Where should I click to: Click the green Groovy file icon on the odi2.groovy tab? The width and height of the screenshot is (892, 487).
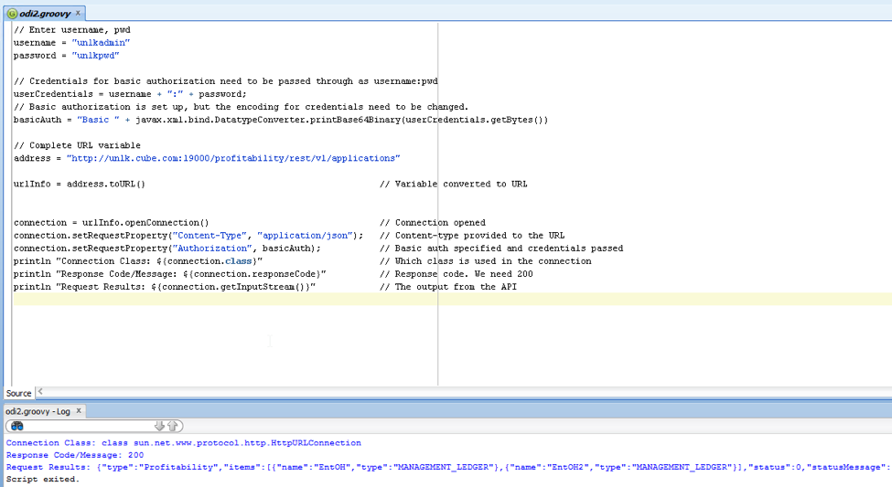[x=12, y=14]
